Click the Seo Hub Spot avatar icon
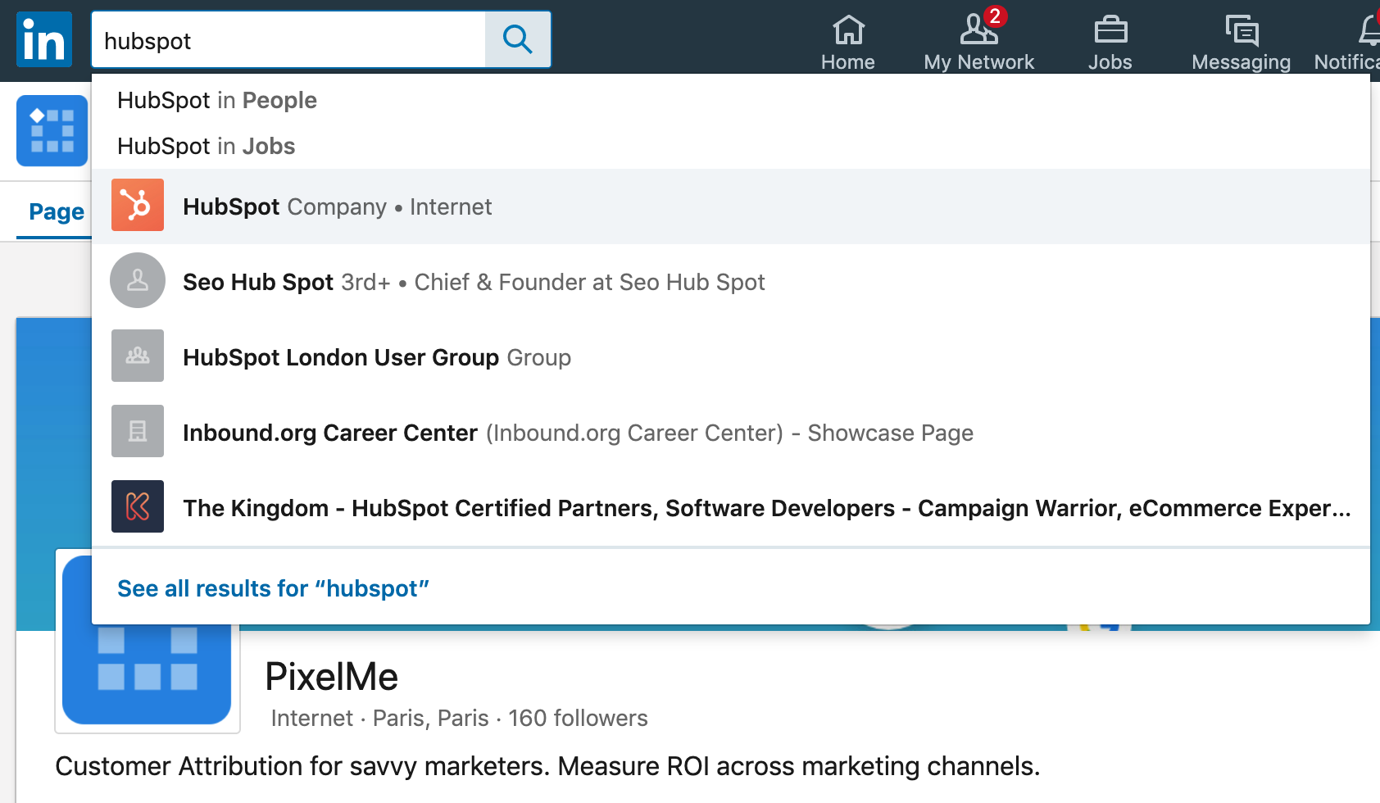This screenshot has width=1380, height=803. click(138, 280)
